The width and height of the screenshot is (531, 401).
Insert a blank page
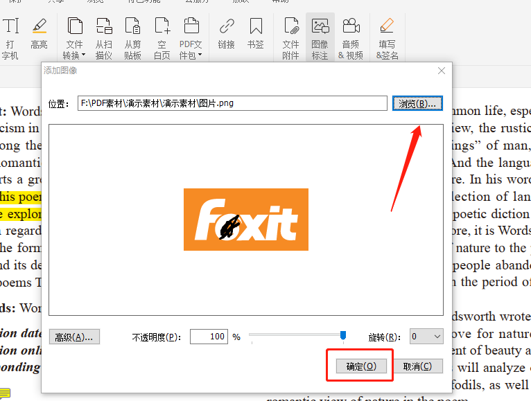click(162, 38)
